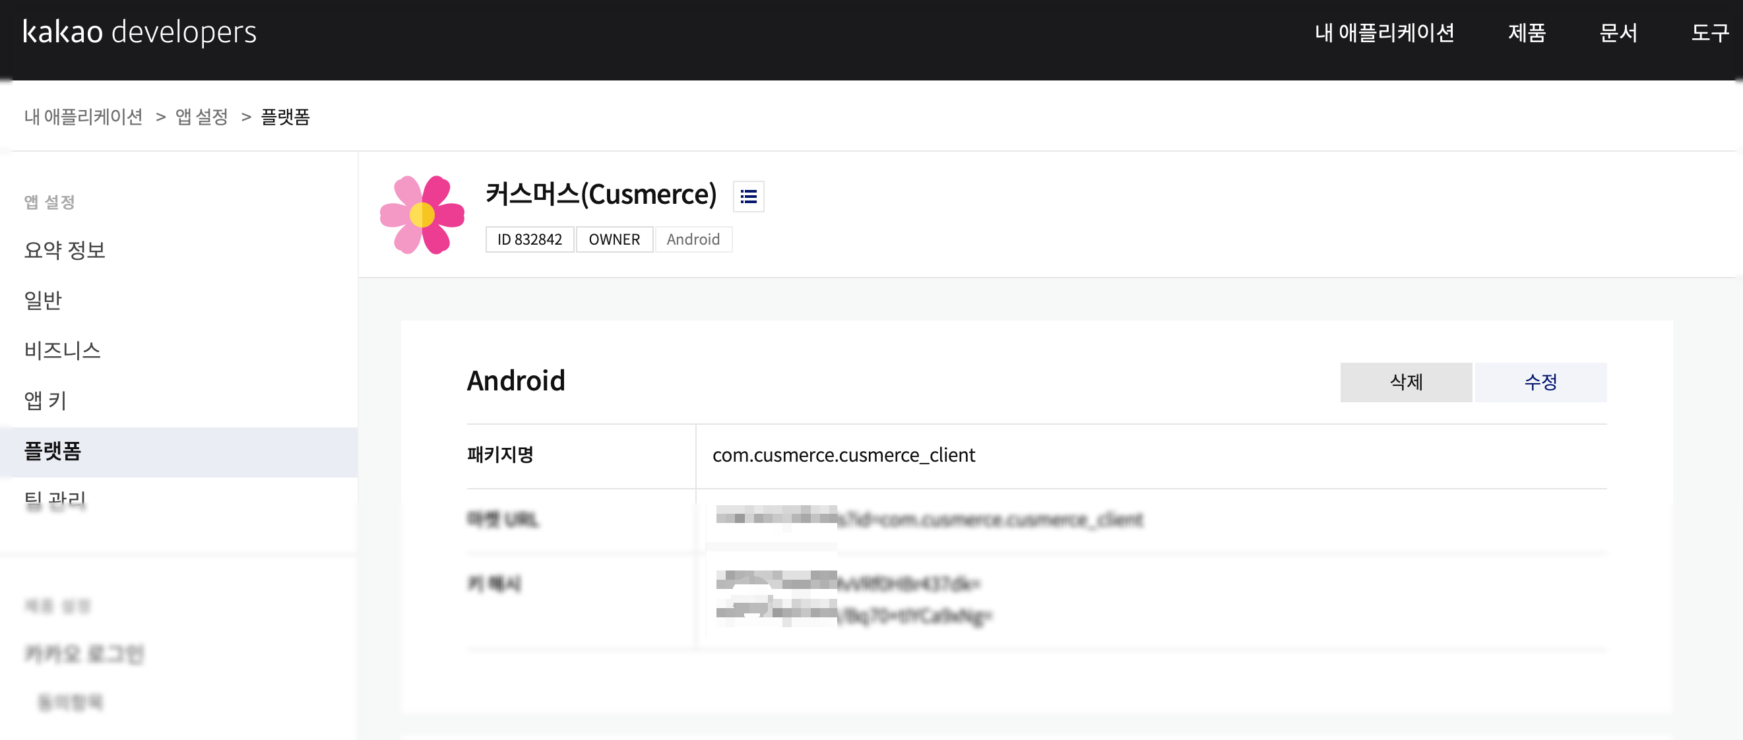This screenshot has width=1743, height=740.
Task: Click the 커스머스(Cusmerce) app title
Action: (x=601, y=194)
